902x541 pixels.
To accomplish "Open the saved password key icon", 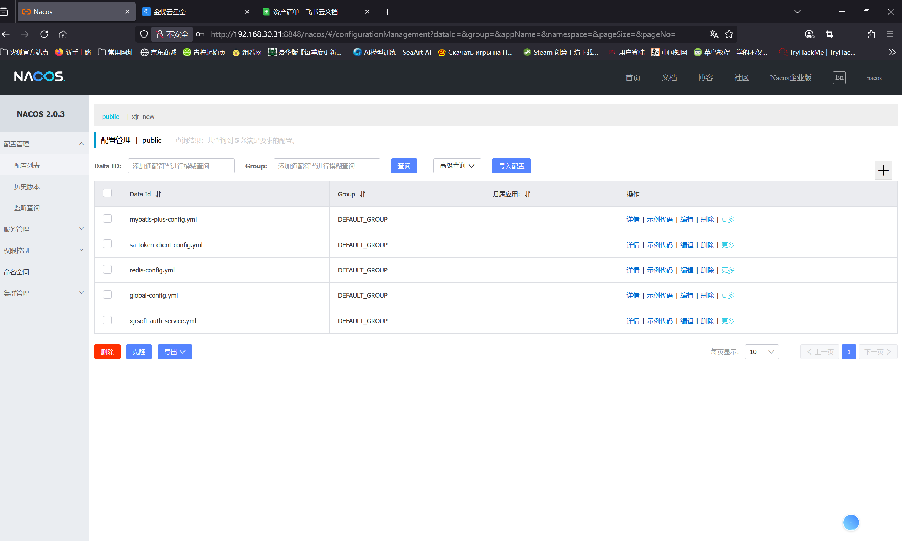I will click(200, 34).
